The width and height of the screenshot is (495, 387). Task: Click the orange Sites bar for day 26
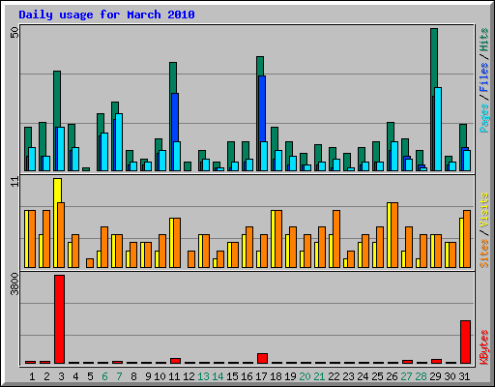pos(394,235)
